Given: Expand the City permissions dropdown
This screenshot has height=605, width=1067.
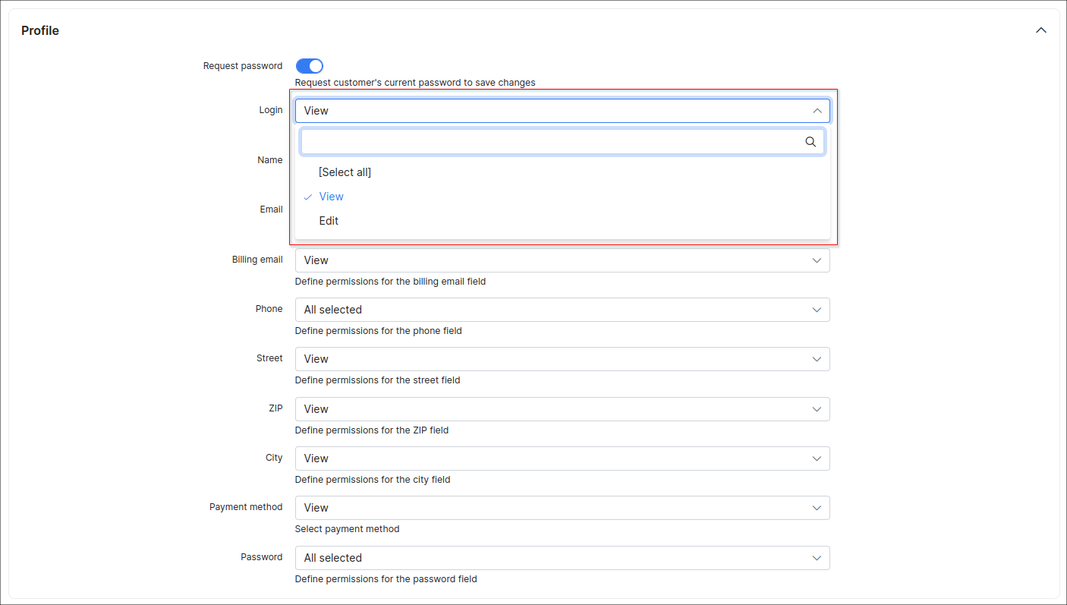Looking at the screenshot, I should [562, 458].
